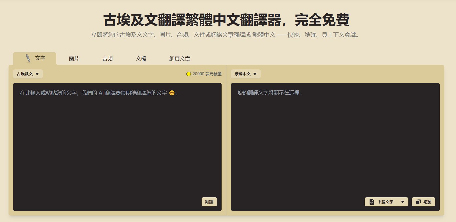Expand the 下載文字 format dropdown arrow

(x=402, y=202)
